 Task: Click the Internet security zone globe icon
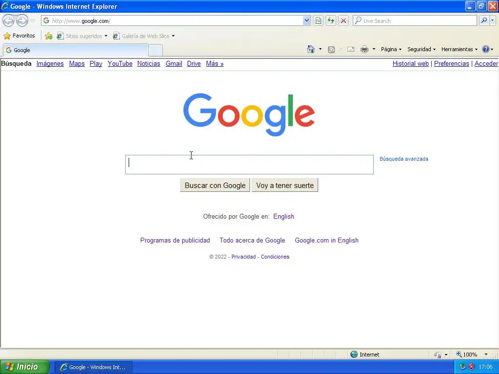354,355
